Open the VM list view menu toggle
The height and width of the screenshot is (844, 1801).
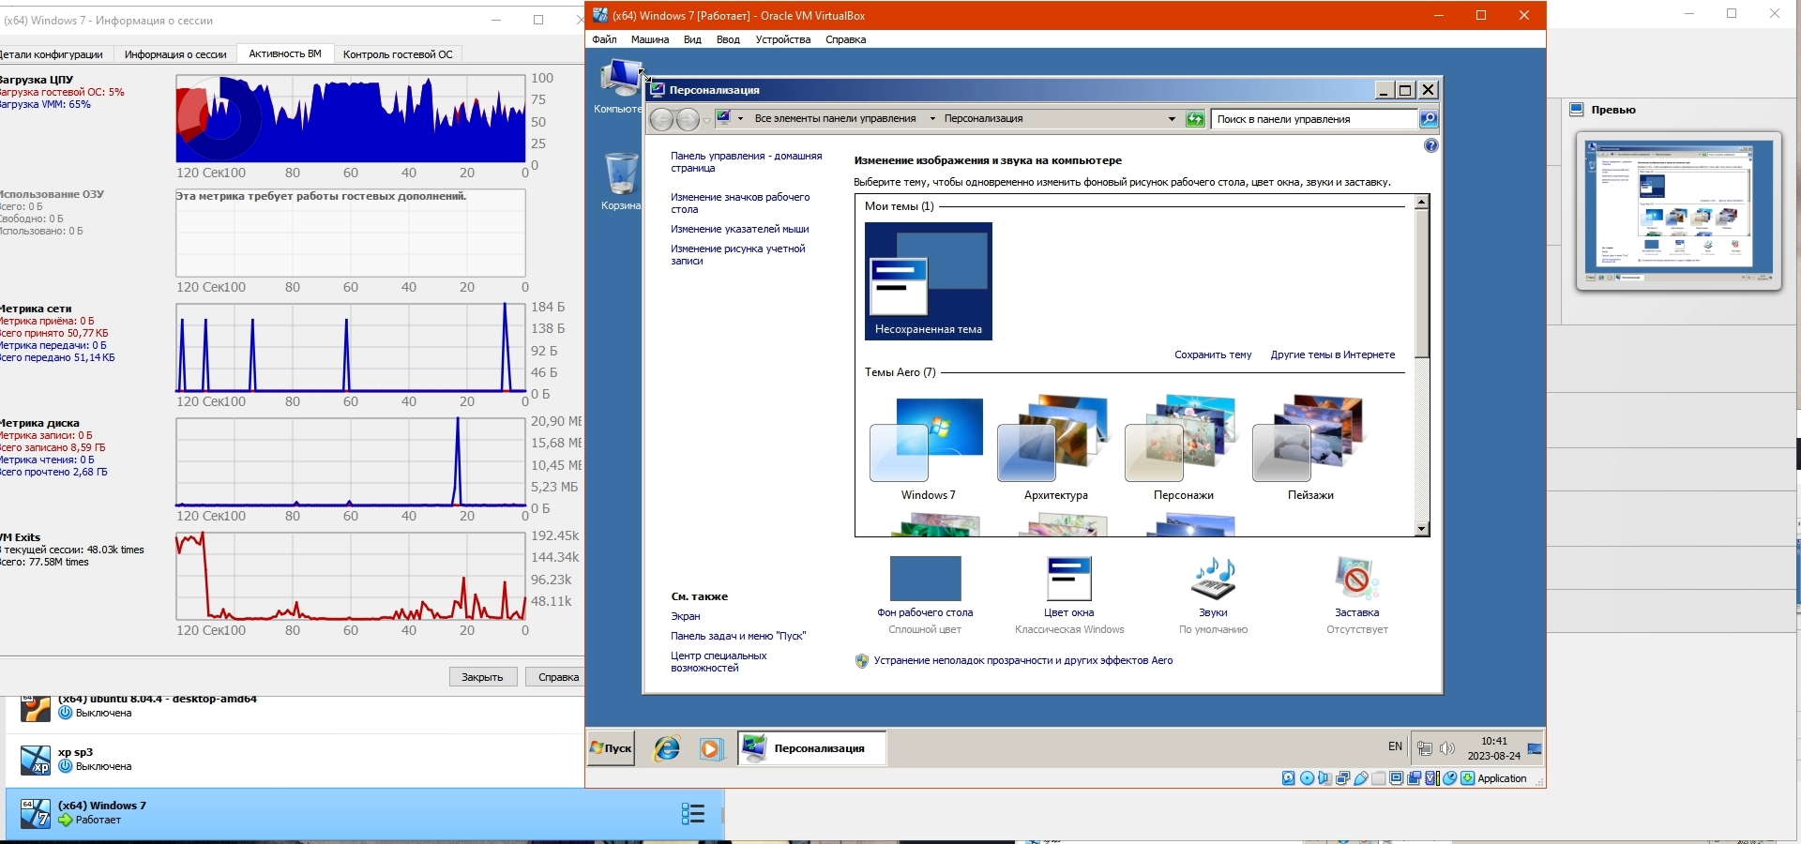(692, 813)
